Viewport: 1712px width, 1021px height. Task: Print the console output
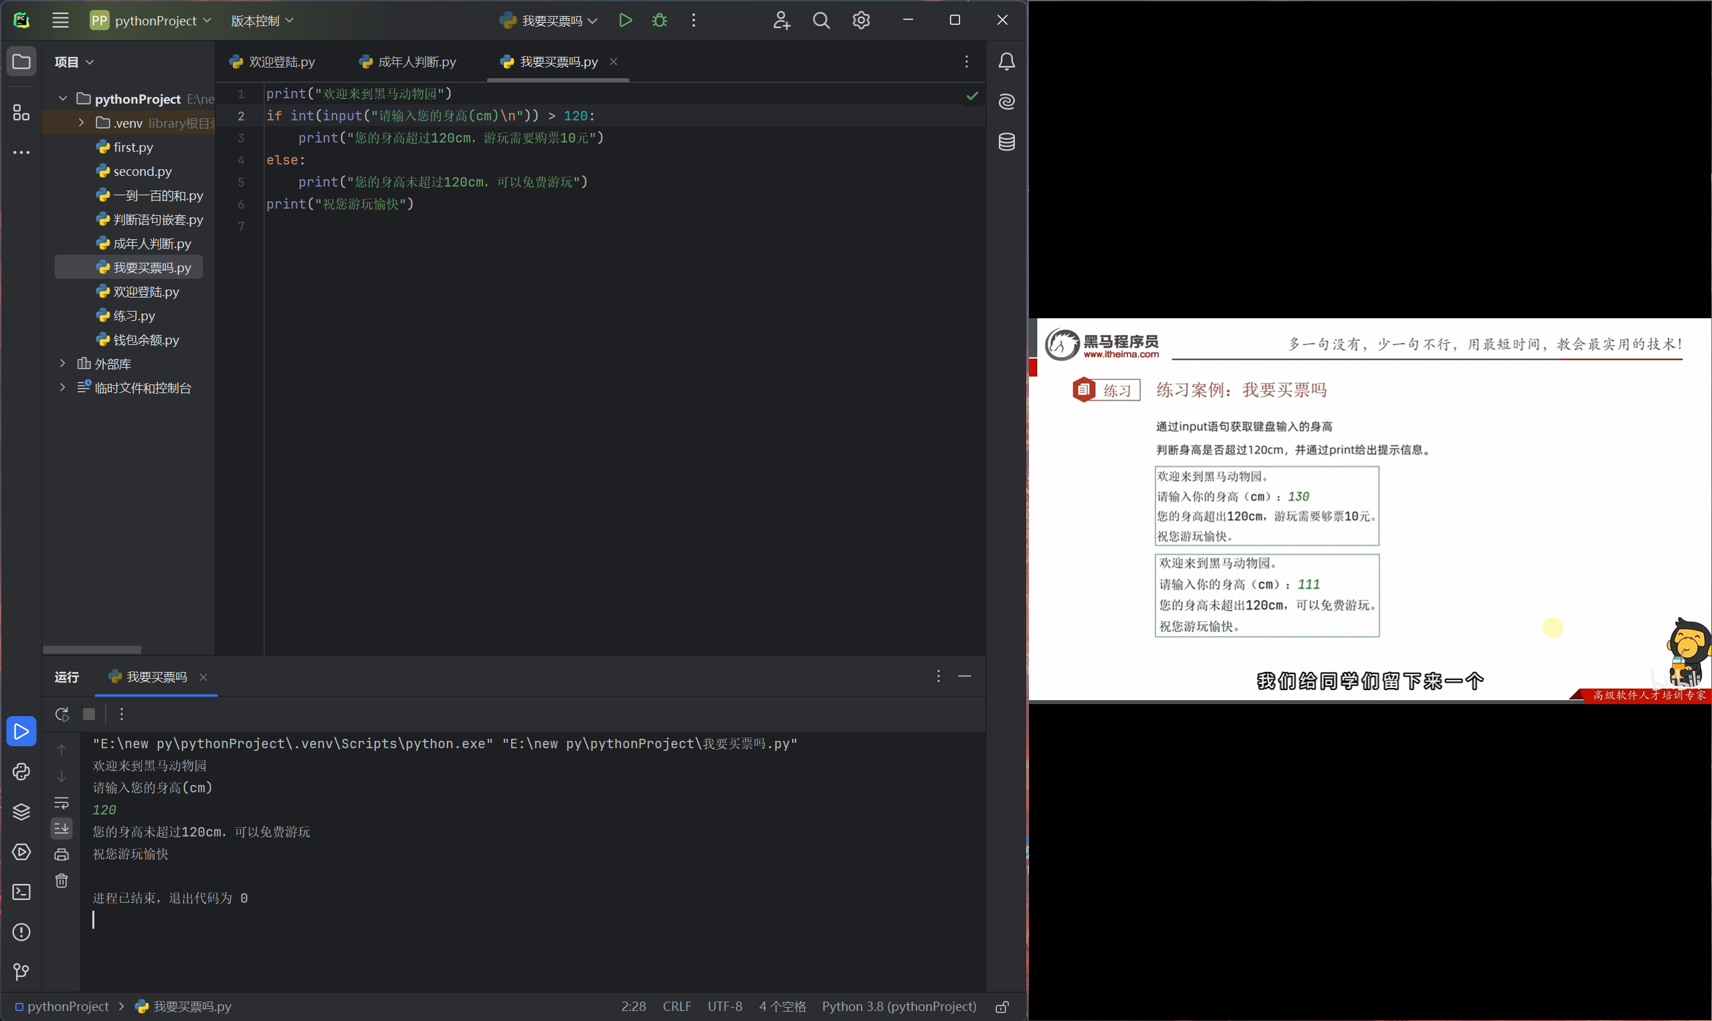62,854
